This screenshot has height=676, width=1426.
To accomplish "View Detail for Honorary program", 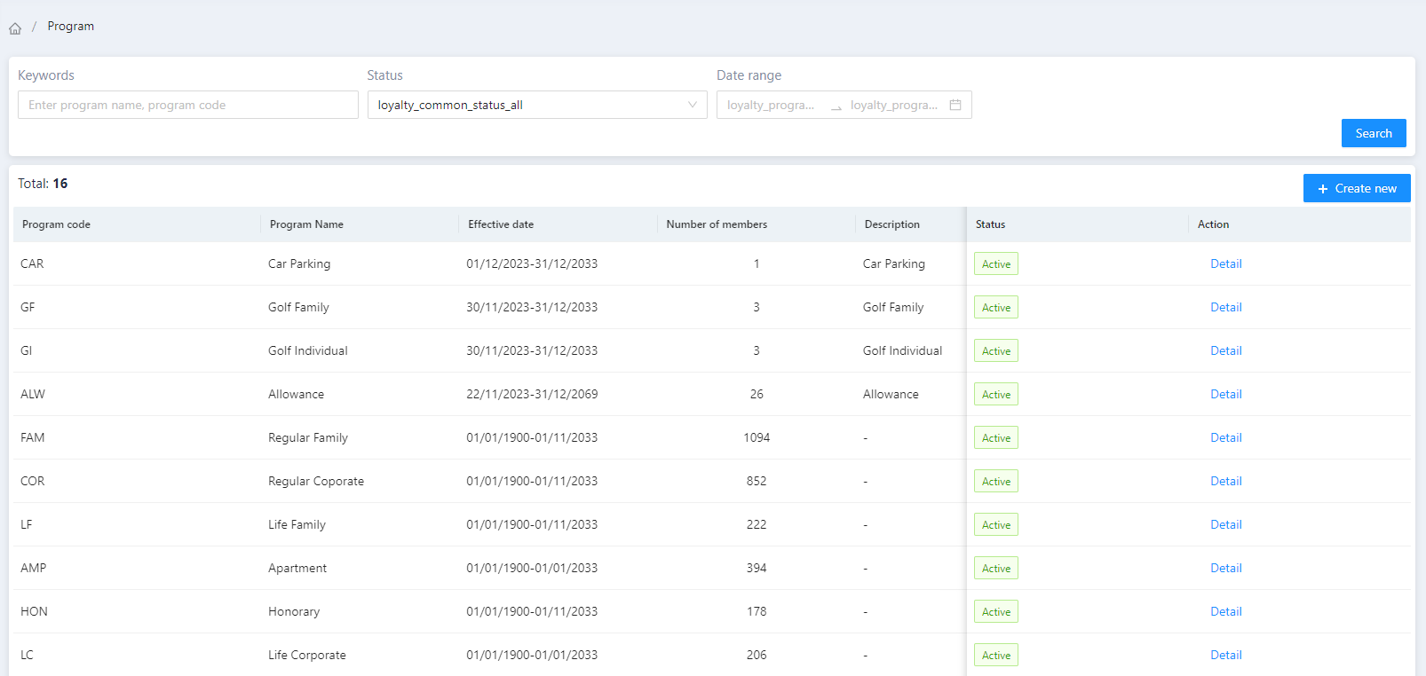I will coord(1225,611).
